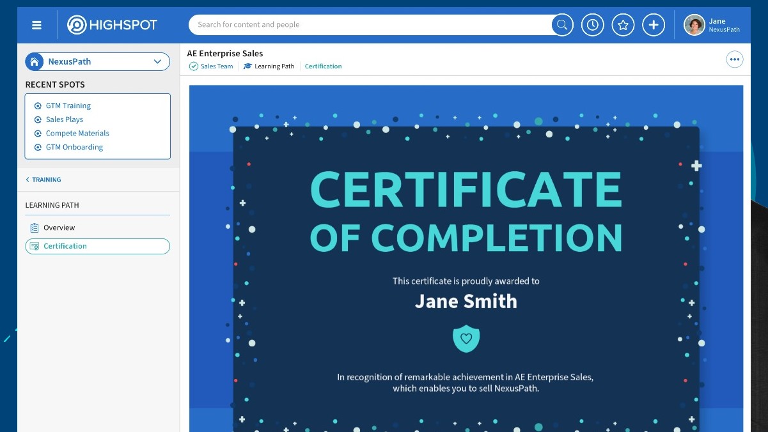Viewport: 768px width, 432px height.
Task: Click the star favorites icon
Action: point(623,24)
